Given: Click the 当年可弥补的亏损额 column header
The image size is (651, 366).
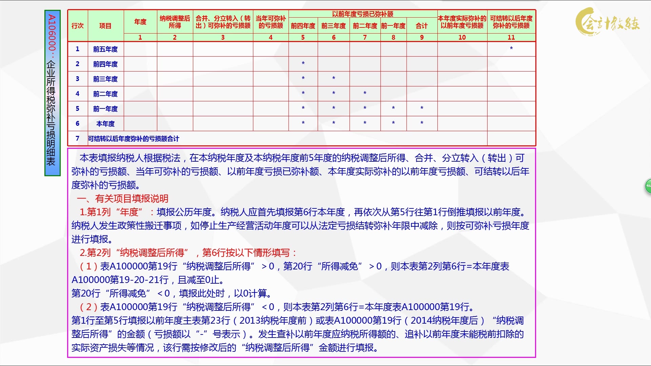Looking at the screenshot, I should [271, 22].
